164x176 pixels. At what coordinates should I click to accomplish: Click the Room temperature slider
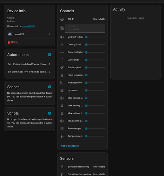[x=95, y=128]
